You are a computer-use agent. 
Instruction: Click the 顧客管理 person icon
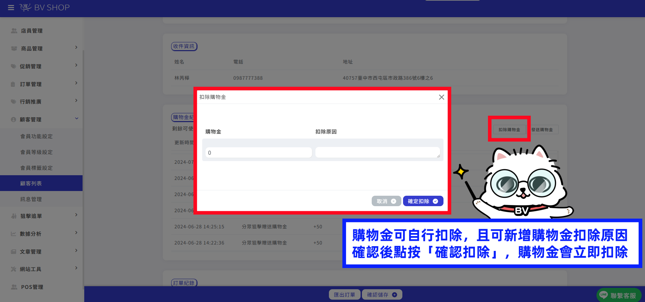13,119
